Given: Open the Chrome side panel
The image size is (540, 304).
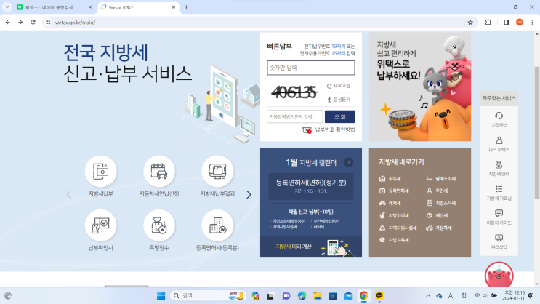Looking at the screenshot, I should 507,22.
